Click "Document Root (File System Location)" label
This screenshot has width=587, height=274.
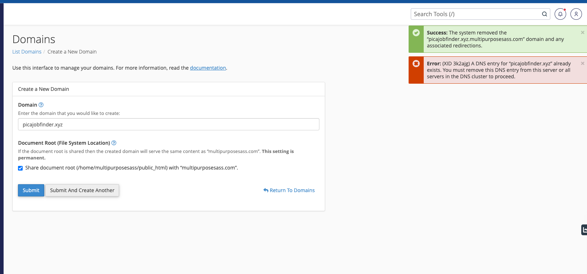click(64, 143)
